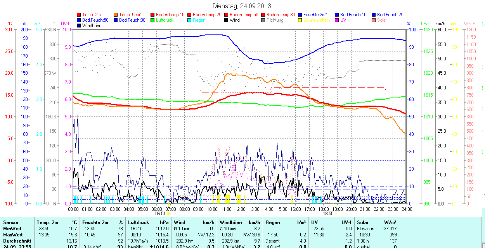The image size is (485, 248).
Task: Click the hPa axis unit label
Action: pyautogui.click(x=424, y=24)
